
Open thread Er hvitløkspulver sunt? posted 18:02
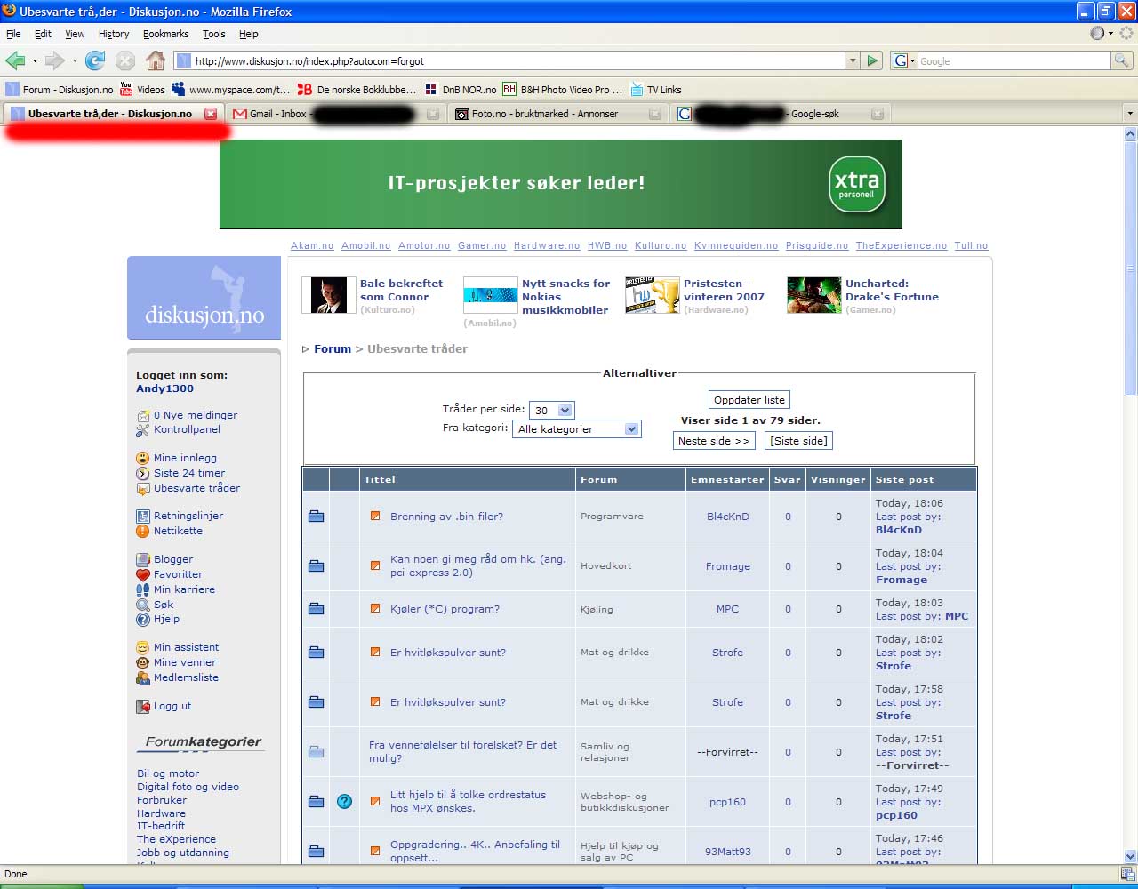click(448, 653)
